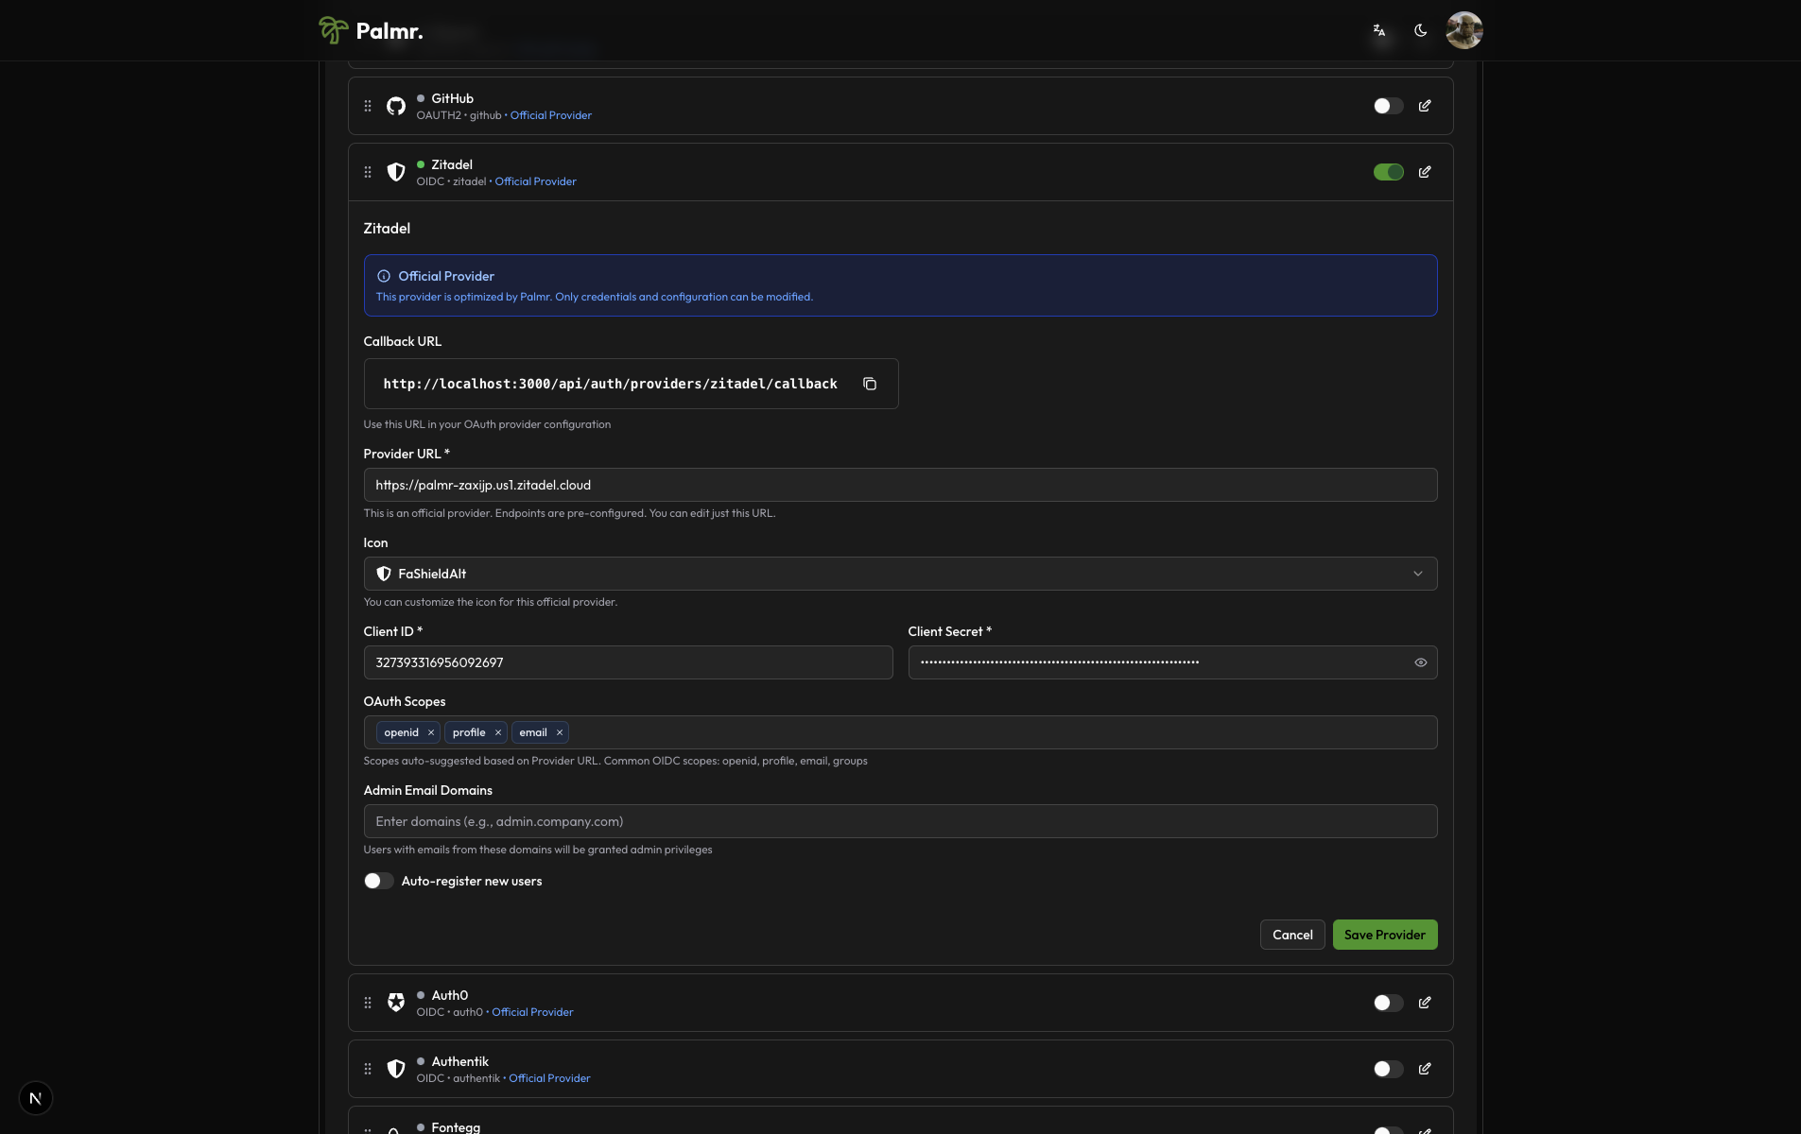Image resolution: width=1801 pixels, height=1134 pixels.
Task: Click the Save Provider button
Action: pos(1385,935)
